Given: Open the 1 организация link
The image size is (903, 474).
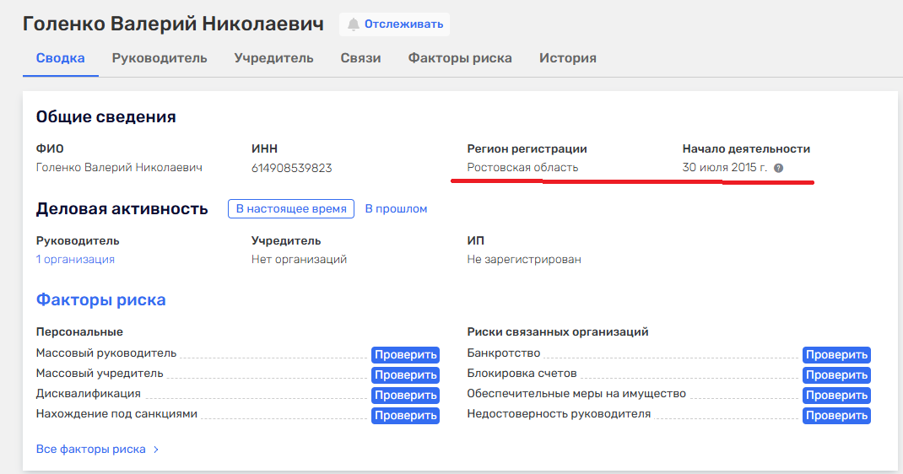Looking at the screenshot, I should [75, 260].
